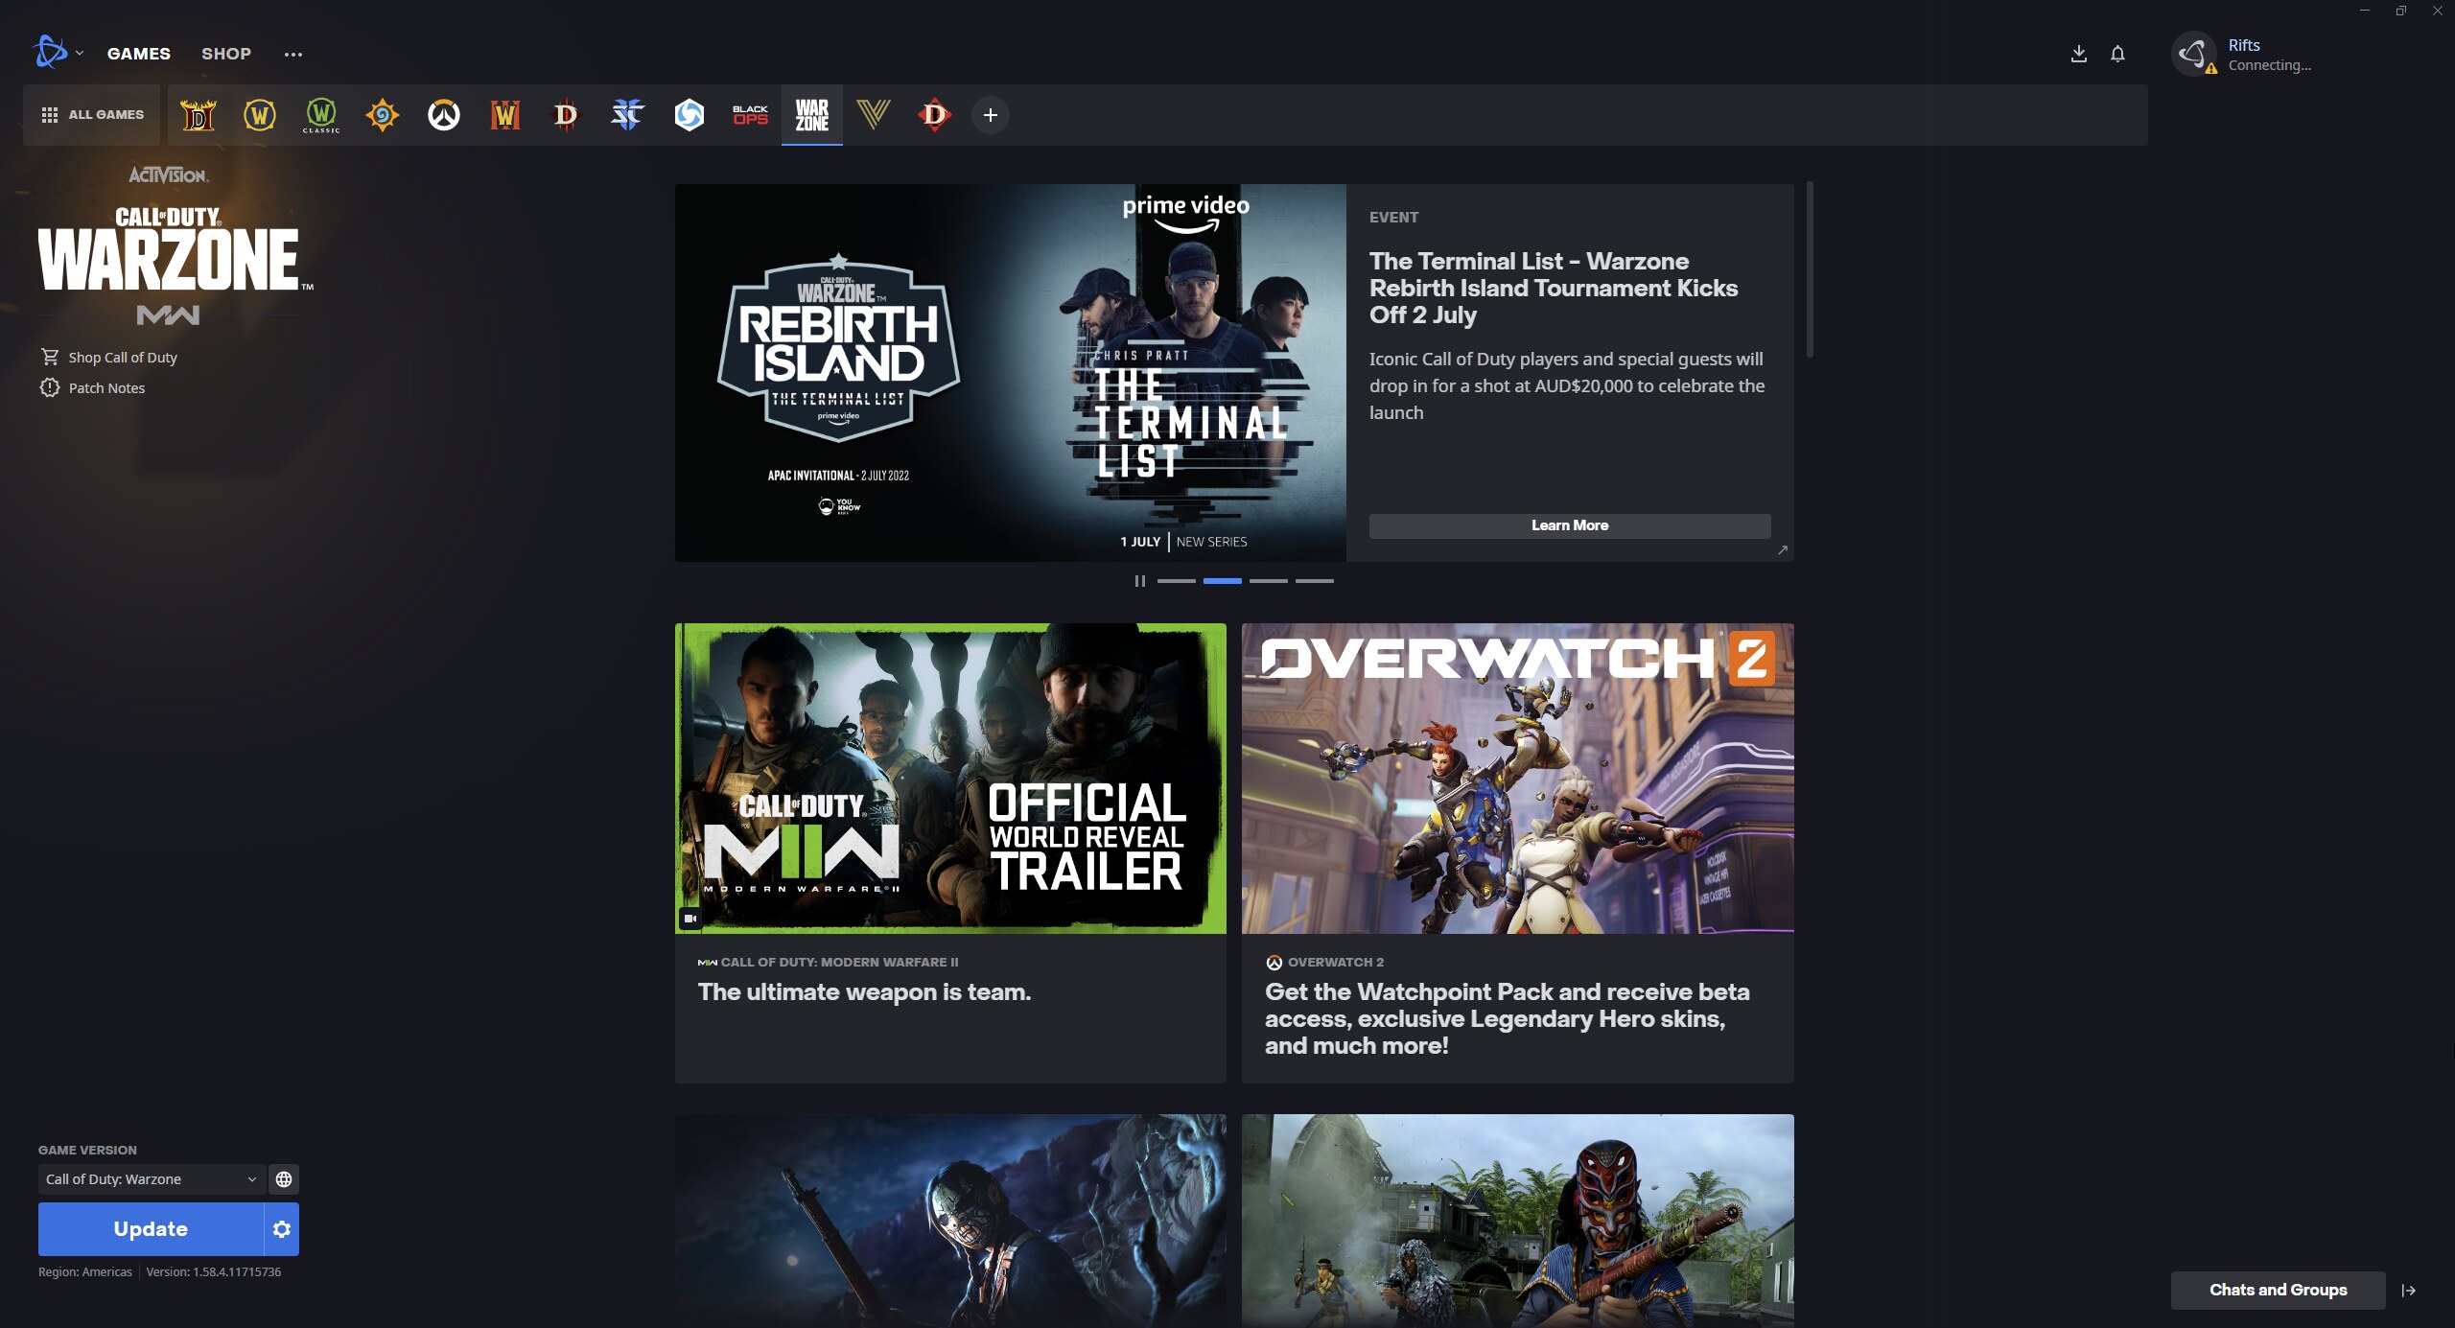Select the Warcraft III game icon
The image size is (2455, 1328).
coord(505,115)
